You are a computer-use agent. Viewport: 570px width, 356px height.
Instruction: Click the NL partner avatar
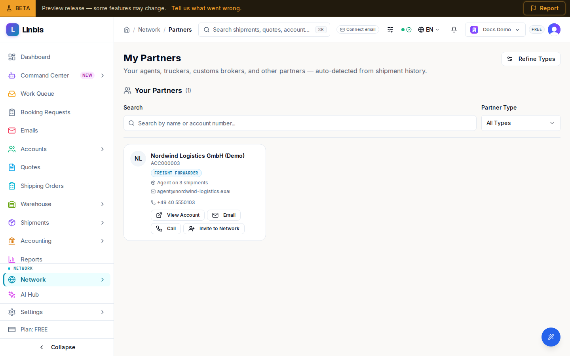pos(138,159)
